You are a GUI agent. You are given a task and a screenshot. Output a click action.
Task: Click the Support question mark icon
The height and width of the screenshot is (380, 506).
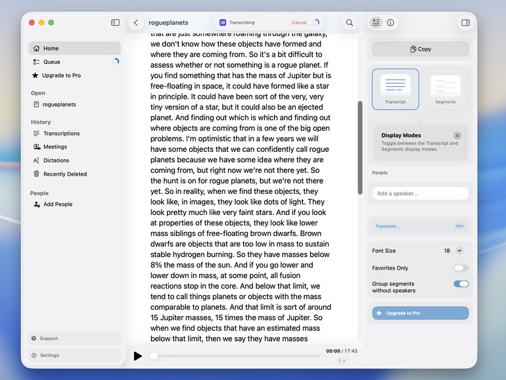[34, 339]
